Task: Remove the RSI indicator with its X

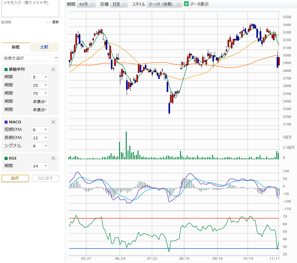Action: click(x=53, y=158)
